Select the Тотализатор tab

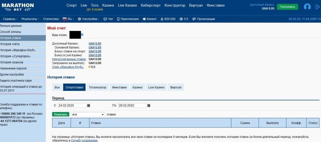tap(97, 87)
